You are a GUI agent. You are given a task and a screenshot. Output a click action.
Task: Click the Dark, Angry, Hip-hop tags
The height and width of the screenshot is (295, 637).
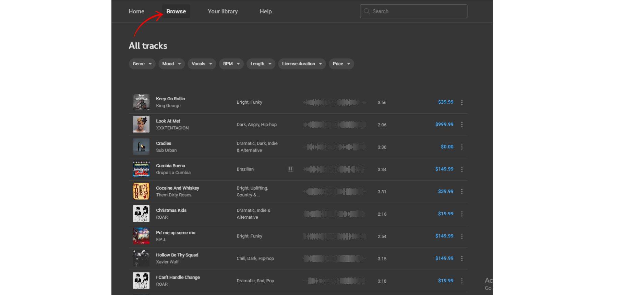tap(256, 125)
